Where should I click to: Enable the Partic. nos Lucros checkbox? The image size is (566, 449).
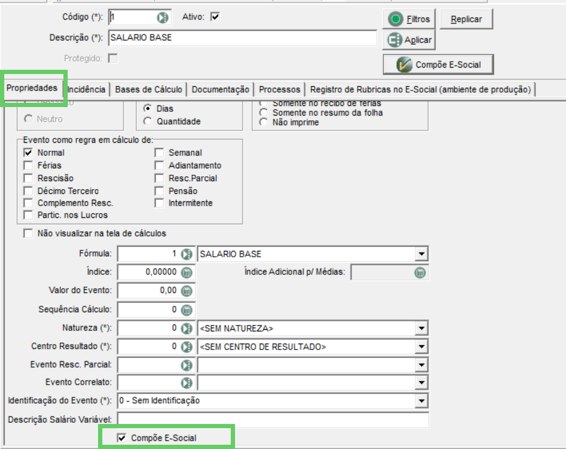click(x=28, y=215)
